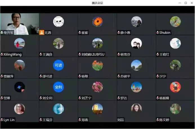
Task: Select 单升军's live video tile
Action: coord(19,24)
